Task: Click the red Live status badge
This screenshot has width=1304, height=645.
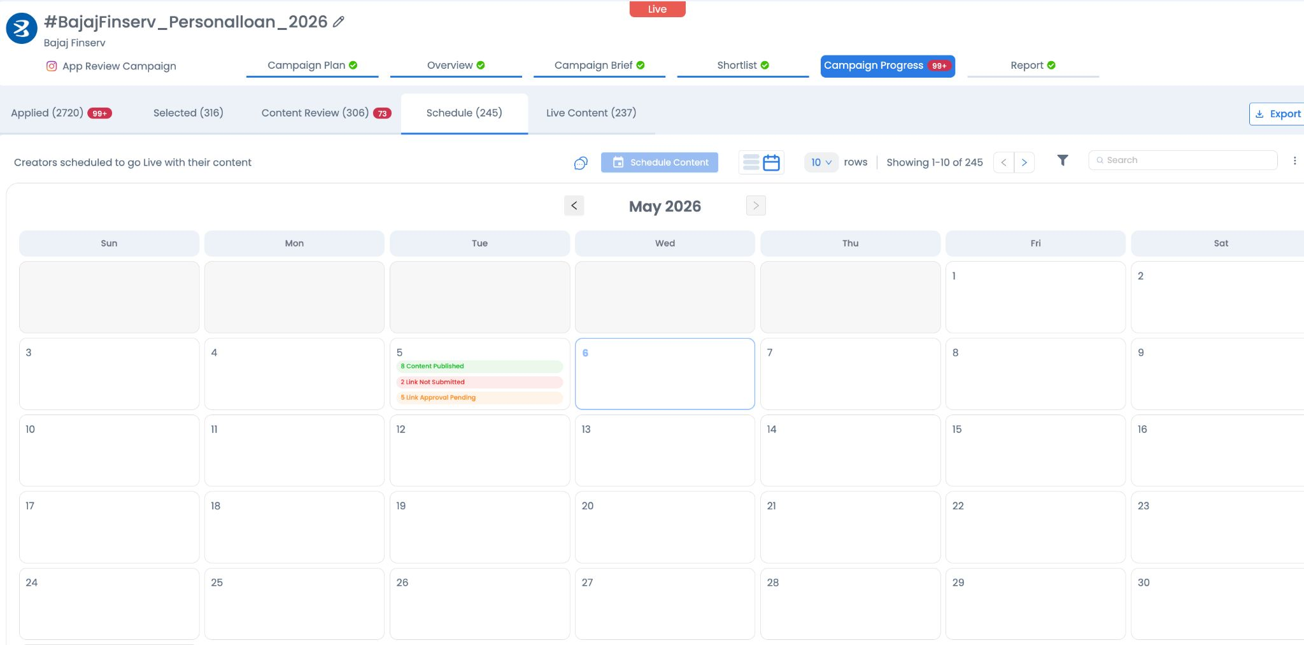Action: 657,9
